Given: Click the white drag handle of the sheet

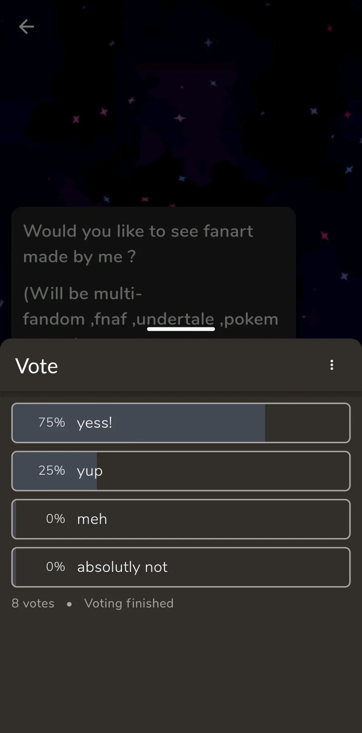Looking at the screenshot, I should coord(181,329).
